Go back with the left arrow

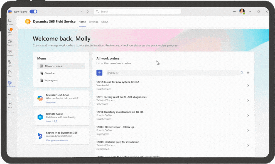tap(82, 12)
